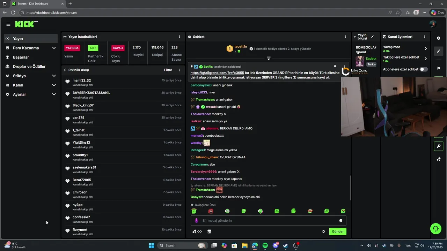This screenshot has width=447, height=251.
Task: Open Takipçilere özel sohbet settings chevron
Action: pos(426,59)
